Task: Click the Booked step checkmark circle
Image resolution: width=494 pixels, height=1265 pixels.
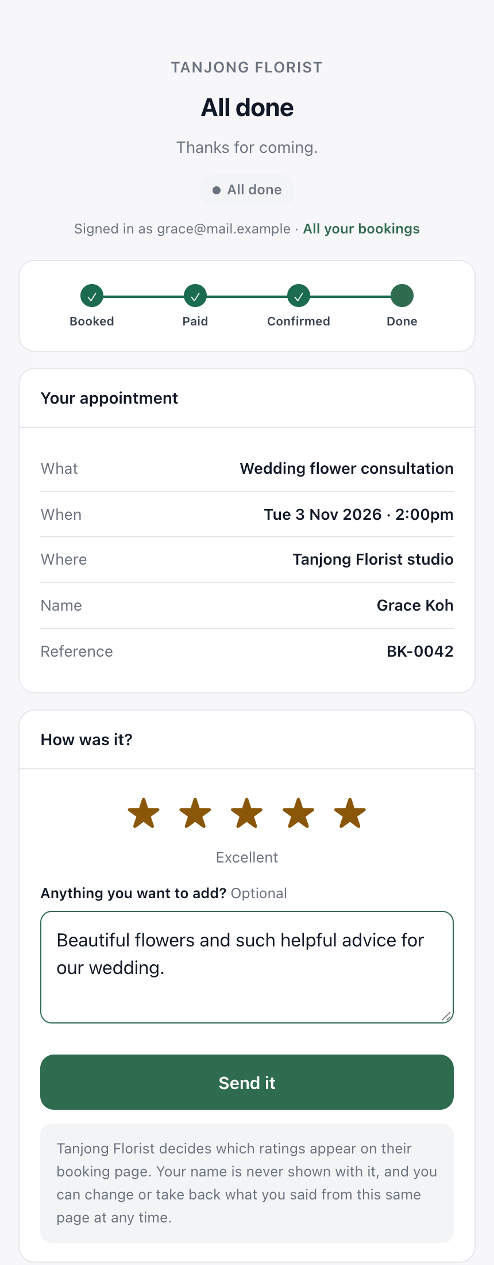Action: coord(92,296)
